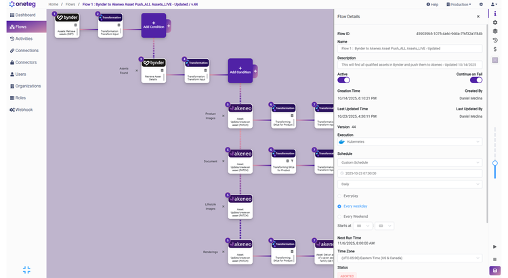Open the Connectors sidebar item

[25, 62]
